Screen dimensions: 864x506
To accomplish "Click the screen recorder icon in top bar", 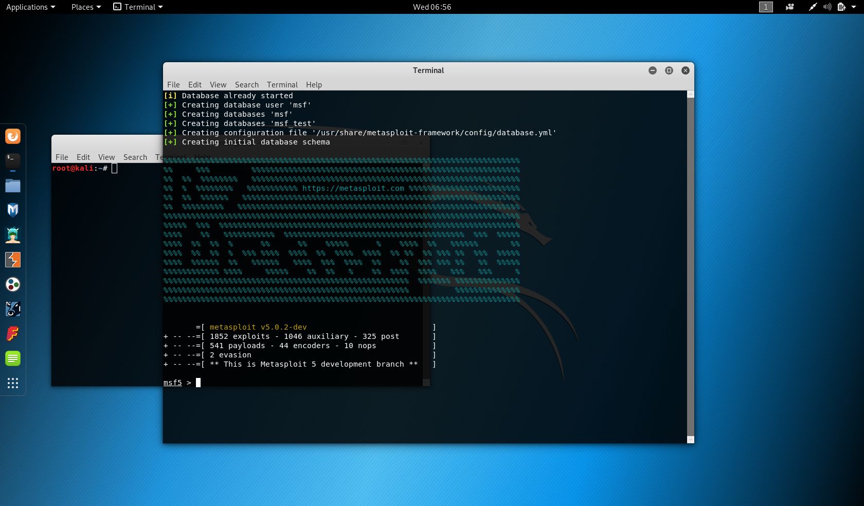I will pos(789,7).
